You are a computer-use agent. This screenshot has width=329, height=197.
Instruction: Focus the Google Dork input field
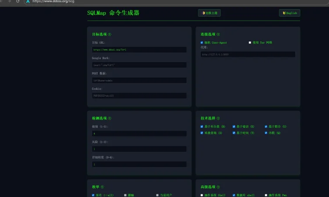pos(139,65)
